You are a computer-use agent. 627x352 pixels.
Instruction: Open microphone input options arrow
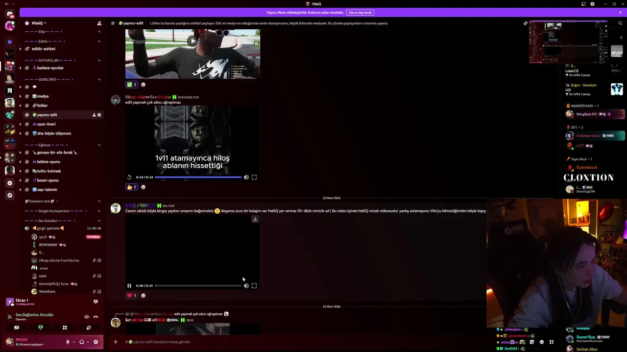click(x=73, y=342)
